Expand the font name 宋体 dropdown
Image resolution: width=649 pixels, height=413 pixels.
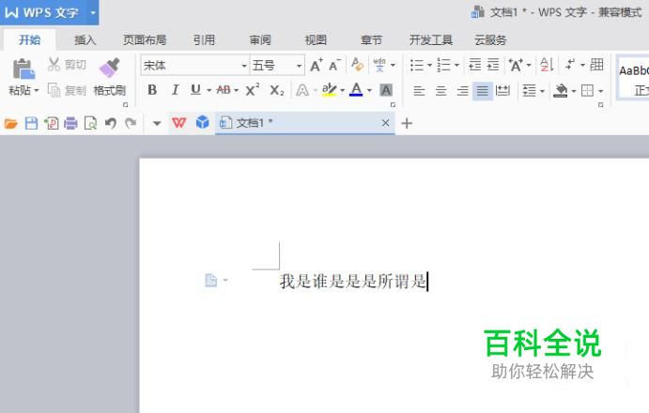coord(244,66)
